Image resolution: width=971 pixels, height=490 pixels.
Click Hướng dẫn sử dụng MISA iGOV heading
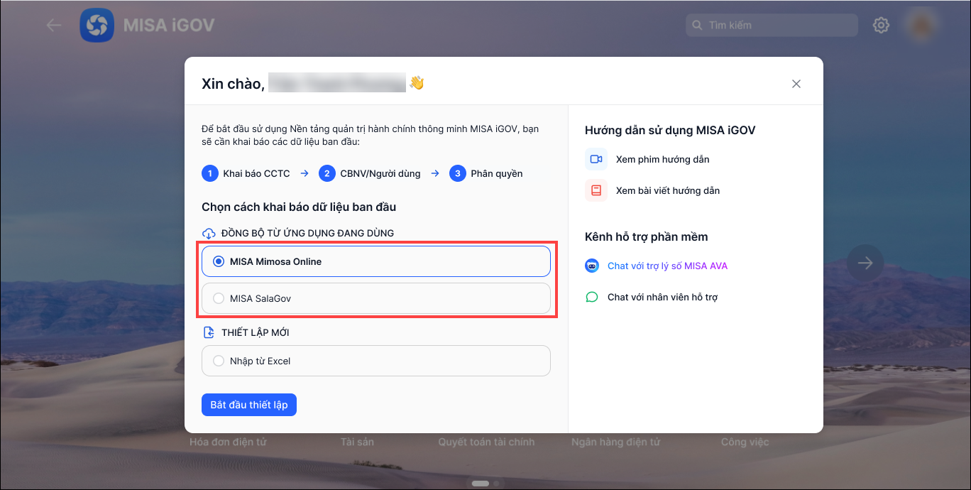670,130
